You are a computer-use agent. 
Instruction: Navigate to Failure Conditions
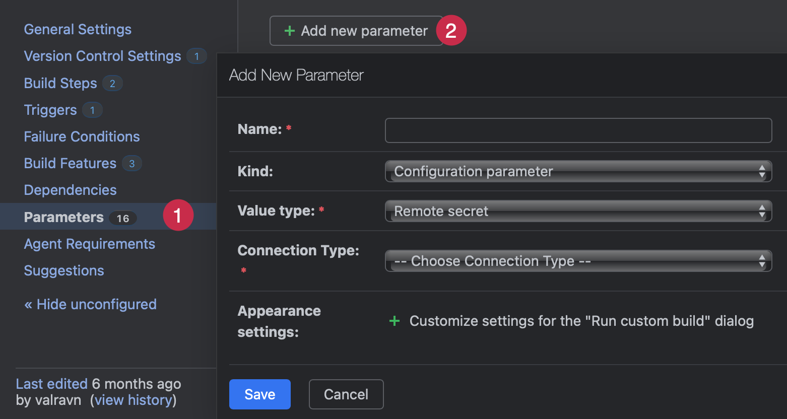82,137
